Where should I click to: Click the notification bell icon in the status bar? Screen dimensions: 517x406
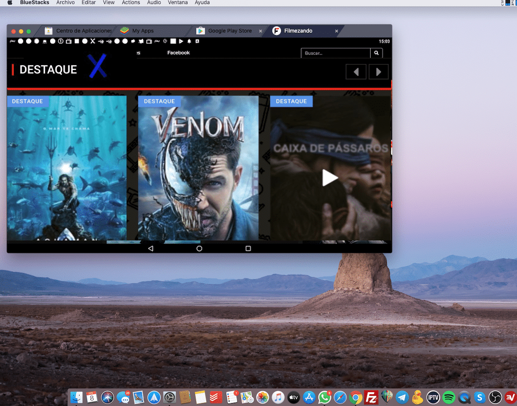coord(189,41)
